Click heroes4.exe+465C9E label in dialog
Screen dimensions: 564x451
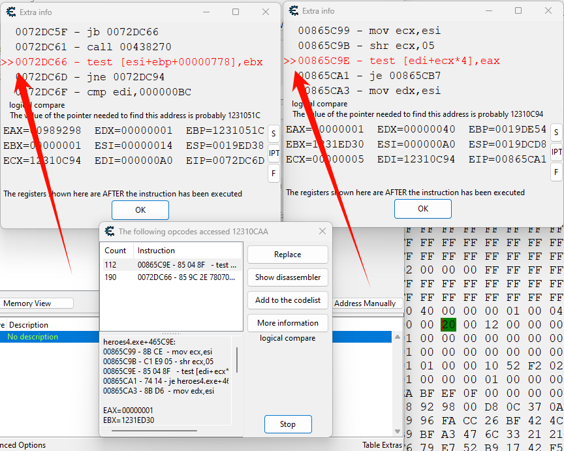139,341
